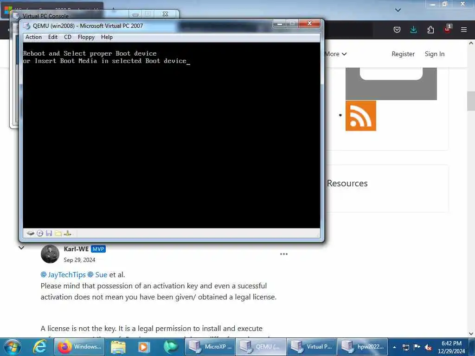This screenshot has width=475, height=356.
Task: Click the shared folders status icon in QEMU window
Action: (58, 234)
